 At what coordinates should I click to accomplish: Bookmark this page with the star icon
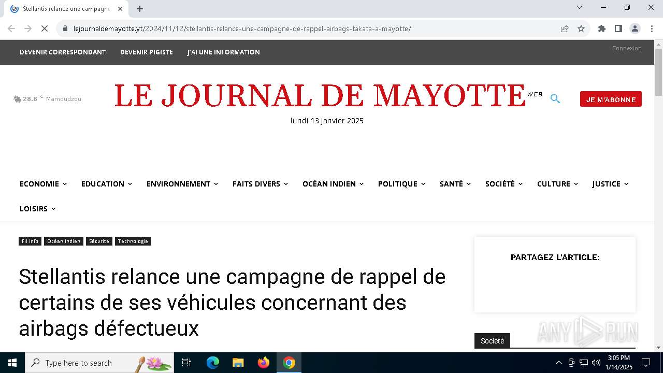point(581,28)
